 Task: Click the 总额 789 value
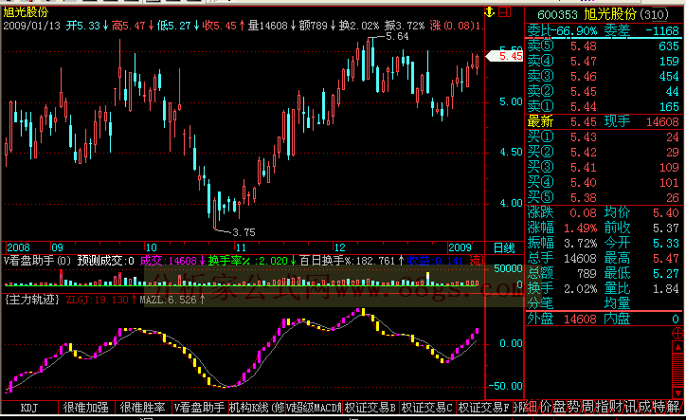tap(587, 274)
